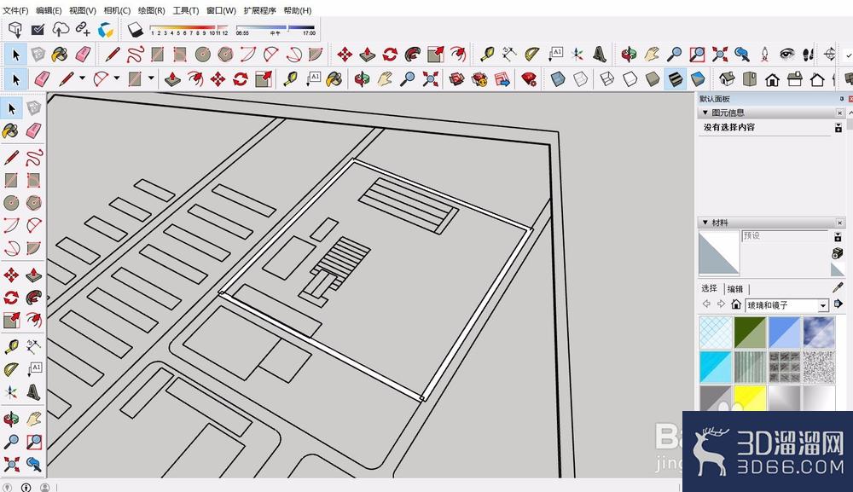Image resolution: width=853 pixels, height=492 pixels.
Task: Close the 材料 panel
Action: (839, 223)
